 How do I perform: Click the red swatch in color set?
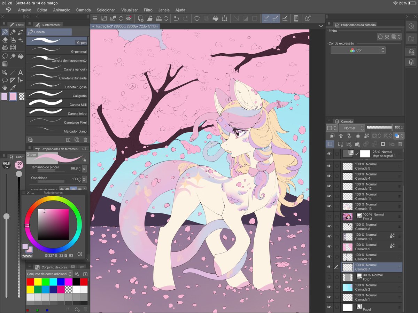pos(30,282)
